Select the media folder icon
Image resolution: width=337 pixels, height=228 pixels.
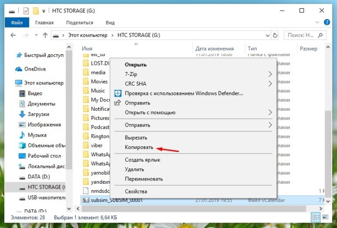coord(86,73)
